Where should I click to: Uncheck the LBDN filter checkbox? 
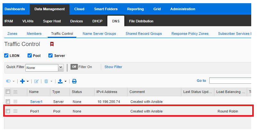coord(6,56)
